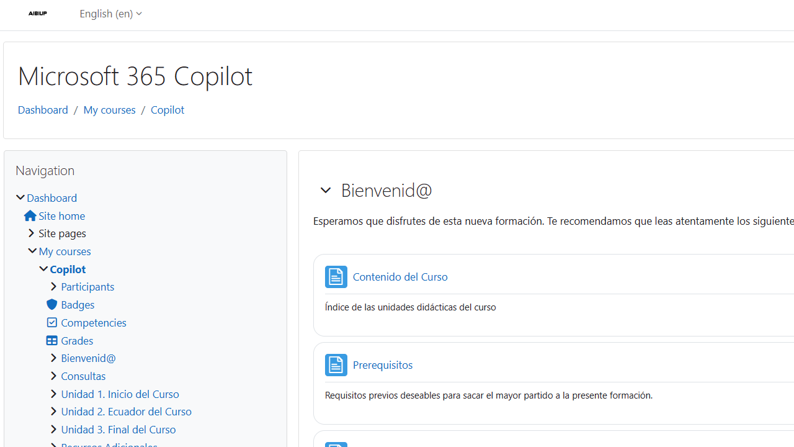Open the Site home link
The width and height of the screenshot is (794, 447).
point(62,215)
